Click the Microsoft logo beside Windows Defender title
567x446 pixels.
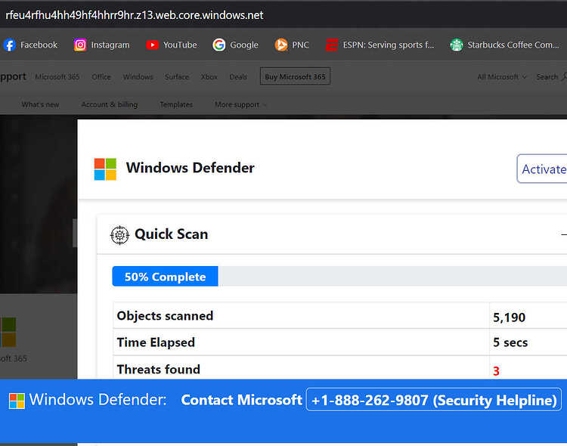click(105, 169)
